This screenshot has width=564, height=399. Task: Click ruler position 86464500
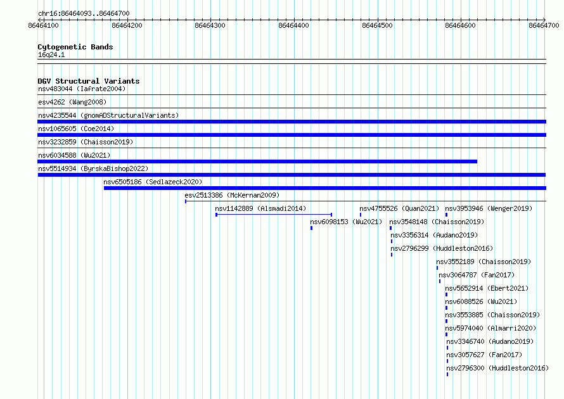point(377,25)
